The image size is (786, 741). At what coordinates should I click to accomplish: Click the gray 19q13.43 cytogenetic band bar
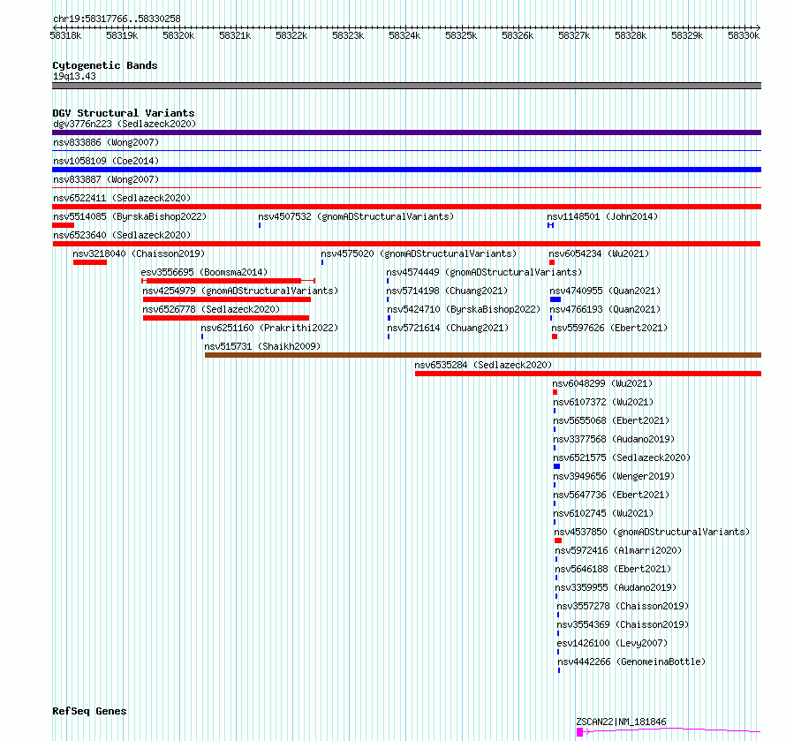406,86
